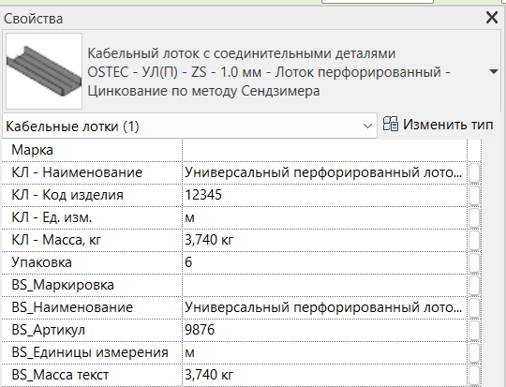
Task: Select the КЛ - Код изделия value 12345
Action: pos(203,195)
